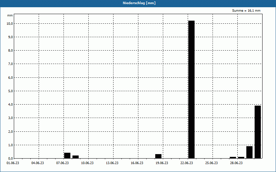Click the Niederschlag [mm] chart title
276x172 pixels.
click(139, 3)
